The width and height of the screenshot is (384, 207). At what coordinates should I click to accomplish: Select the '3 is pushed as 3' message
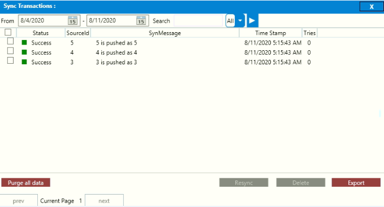117,62
